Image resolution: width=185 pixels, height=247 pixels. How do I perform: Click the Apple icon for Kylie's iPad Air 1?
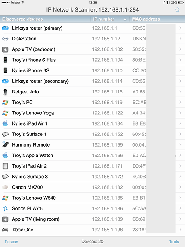tap(5, 123)
